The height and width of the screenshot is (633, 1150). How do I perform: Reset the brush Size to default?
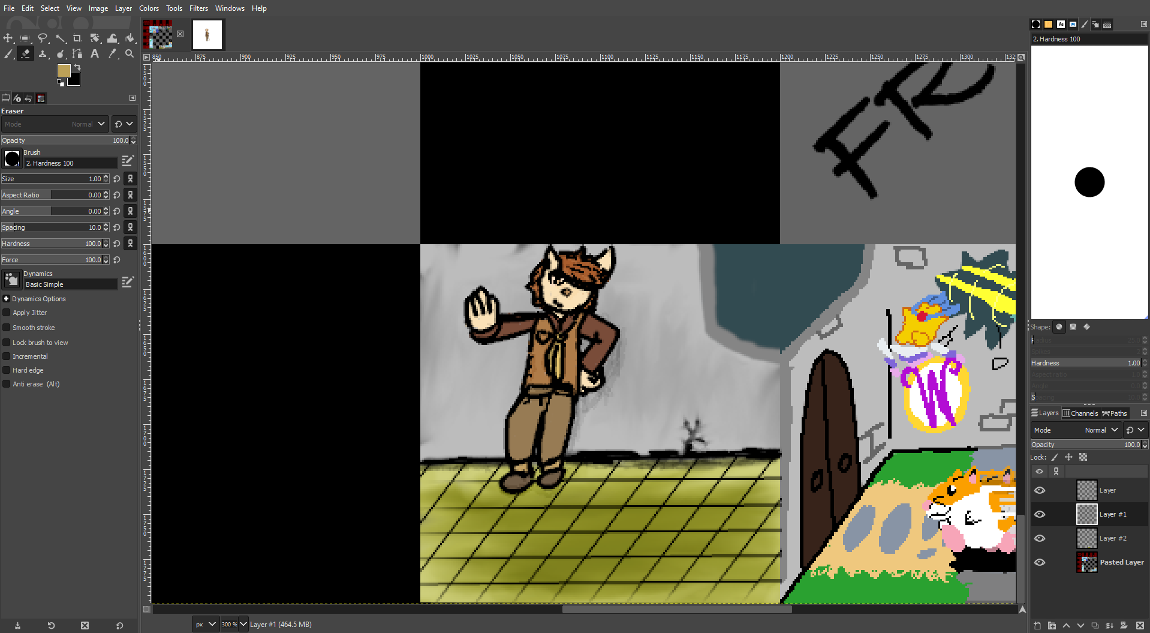tap(117, 179)
